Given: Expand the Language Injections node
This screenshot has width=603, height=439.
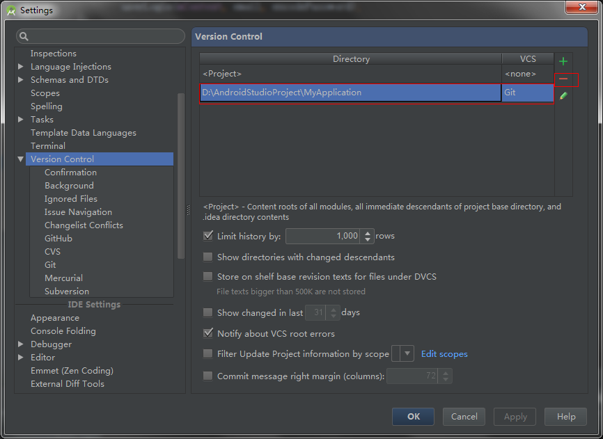Looking at the screenshot, I should [21, 67].
